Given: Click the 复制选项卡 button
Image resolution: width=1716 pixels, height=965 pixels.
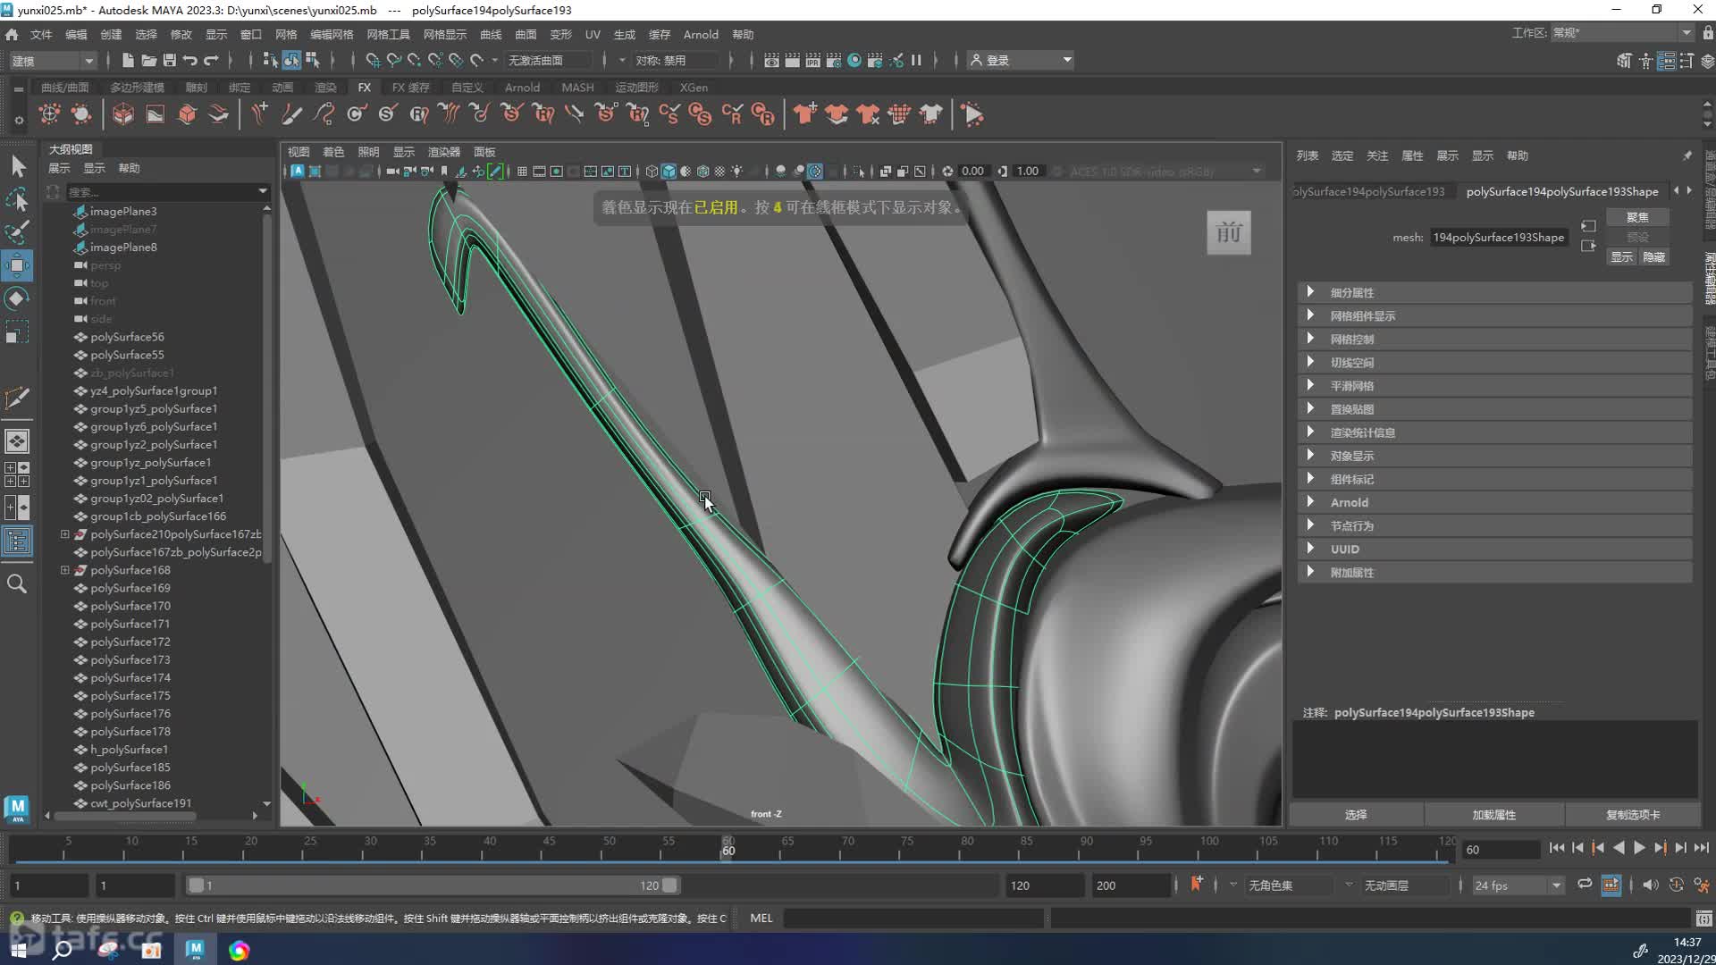Looking at the screenshot, I should (1632, 815).
